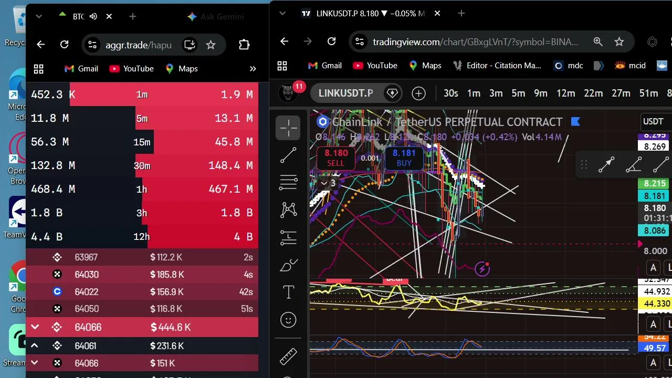Reload the TradingView page

tap(331, 41)
